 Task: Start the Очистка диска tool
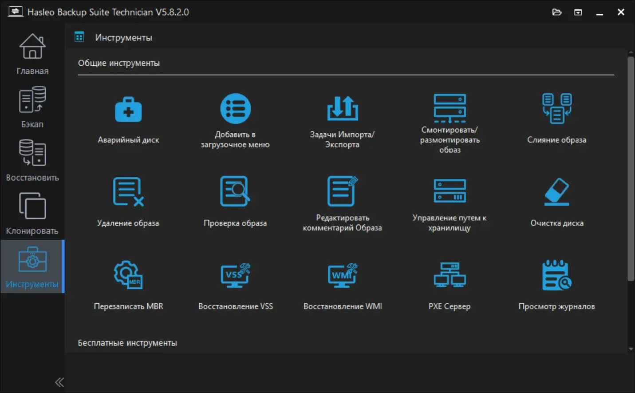click(x=556, y=192)
